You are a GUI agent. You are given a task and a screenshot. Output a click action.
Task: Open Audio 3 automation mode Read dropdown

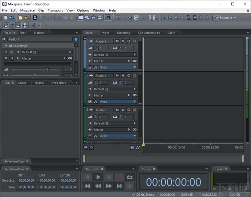[118, 136]
